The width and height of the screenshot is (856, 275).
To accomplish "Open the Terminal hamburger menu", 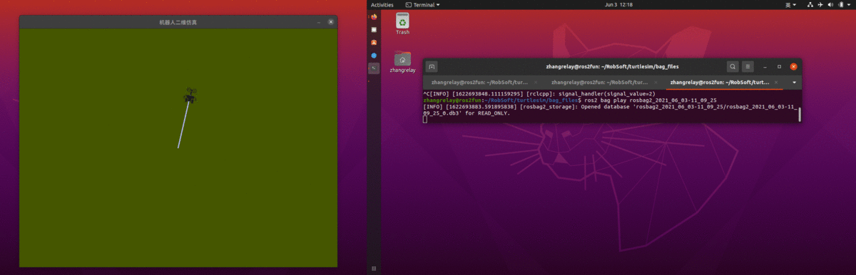I will pos(748,66).
